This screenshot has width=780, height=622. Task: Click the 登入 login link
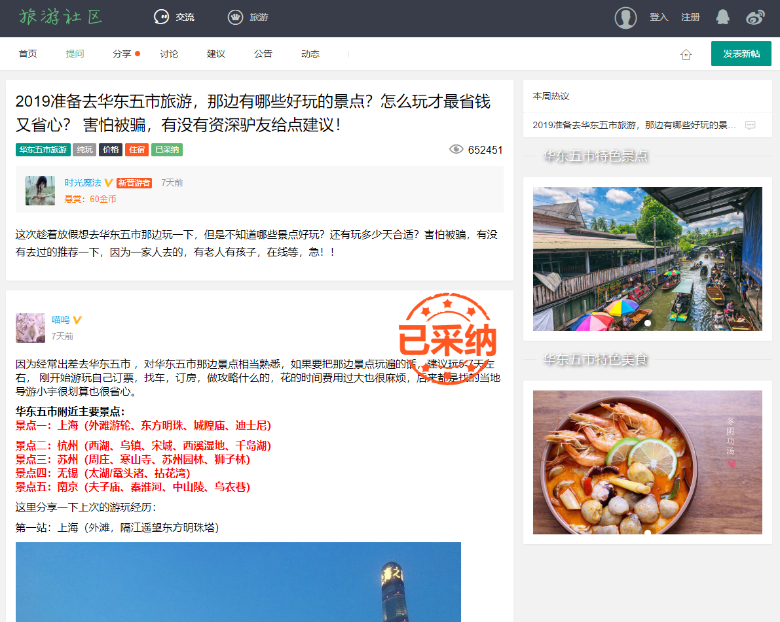click(658, 17)
